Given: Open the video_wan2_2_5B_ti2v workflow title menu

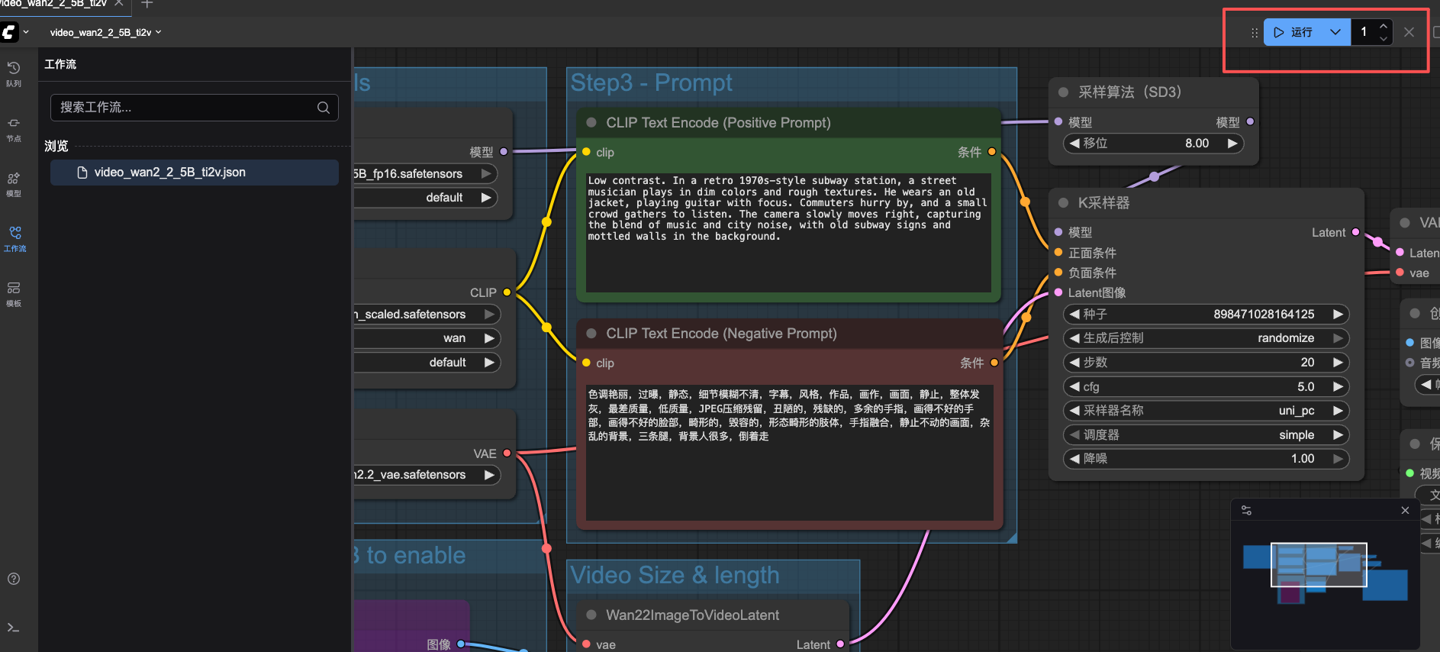Looking at the screenshot, I should (105, 33).
